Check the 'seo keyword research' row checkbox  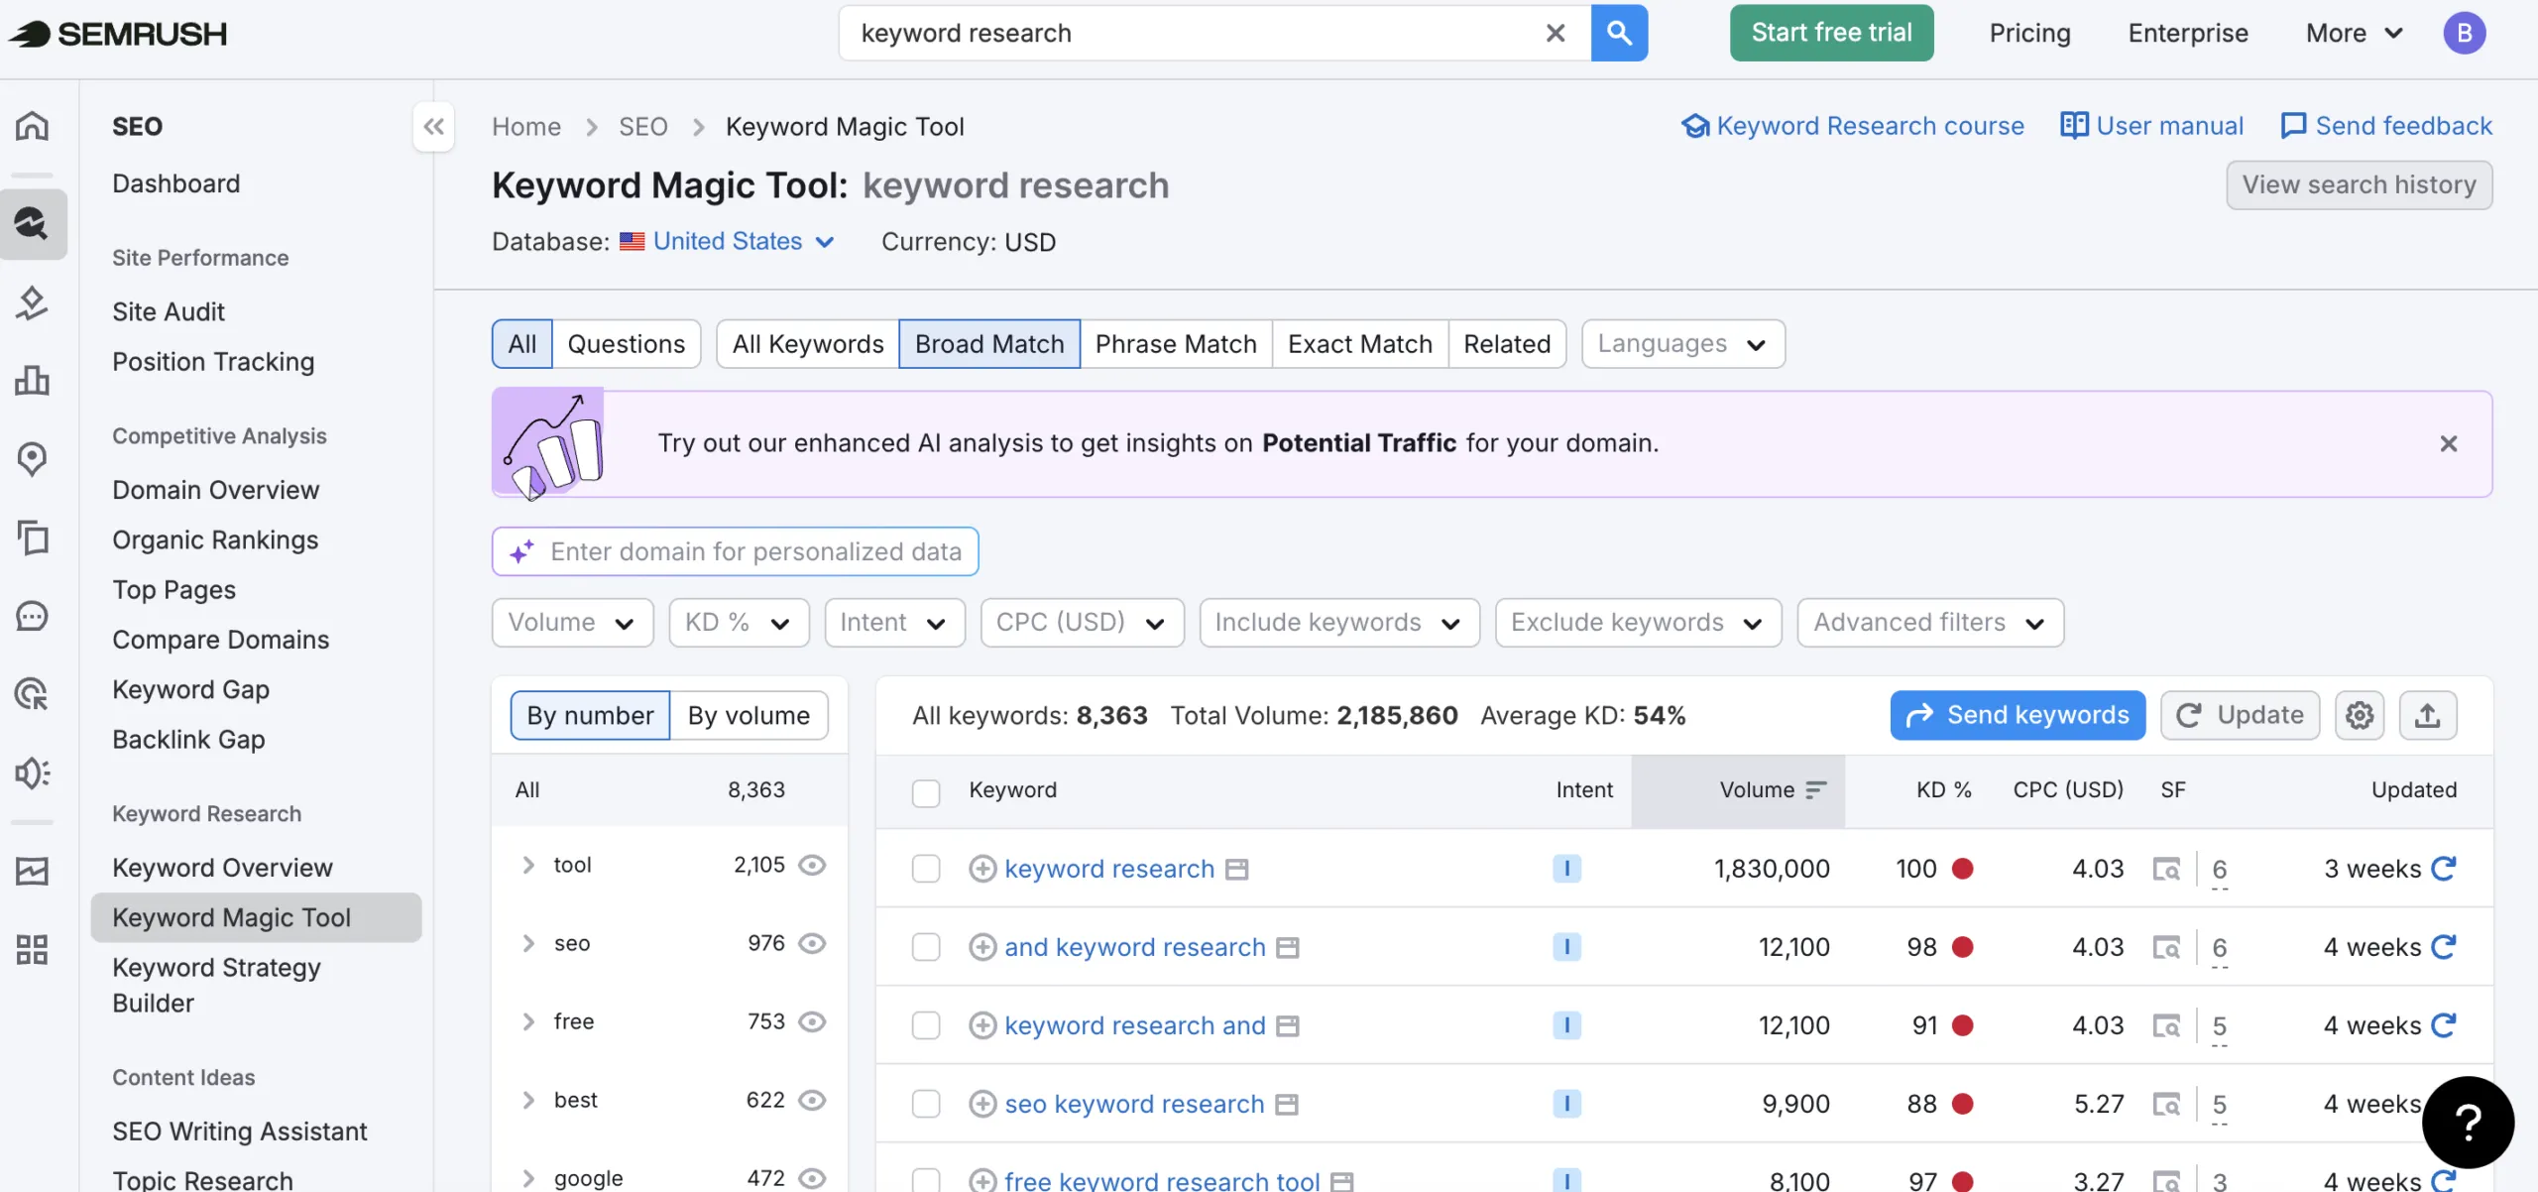pyautogui.click(x=925, y=1104)
